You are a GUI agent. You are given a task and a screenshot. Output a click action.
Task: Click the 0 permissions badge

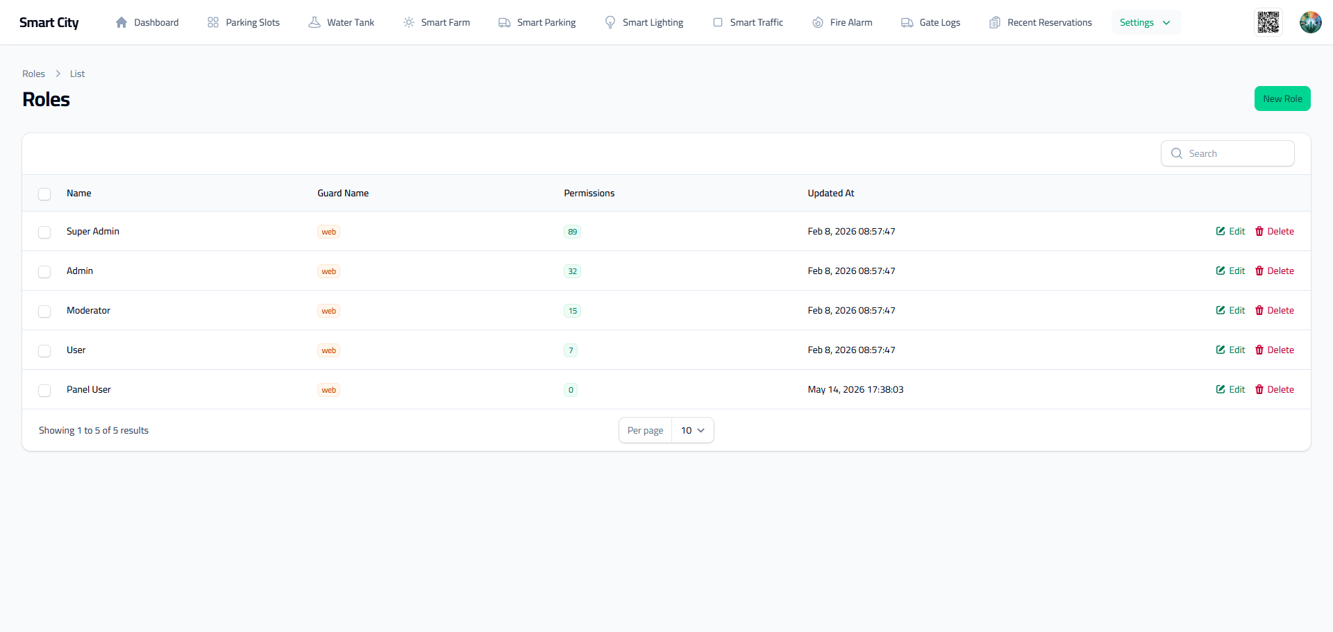coord(571,390)
